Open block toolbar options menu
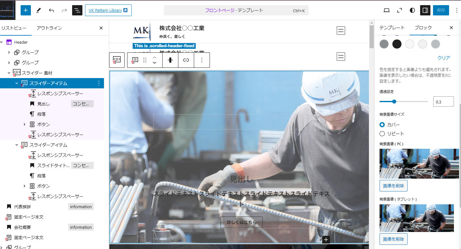 202,60
